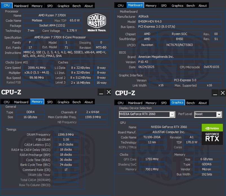The height and width of the screenshot is (196, 226).
Task: Click Bank Cycle Time 74 clocks value
Action: tap(66, 165)
